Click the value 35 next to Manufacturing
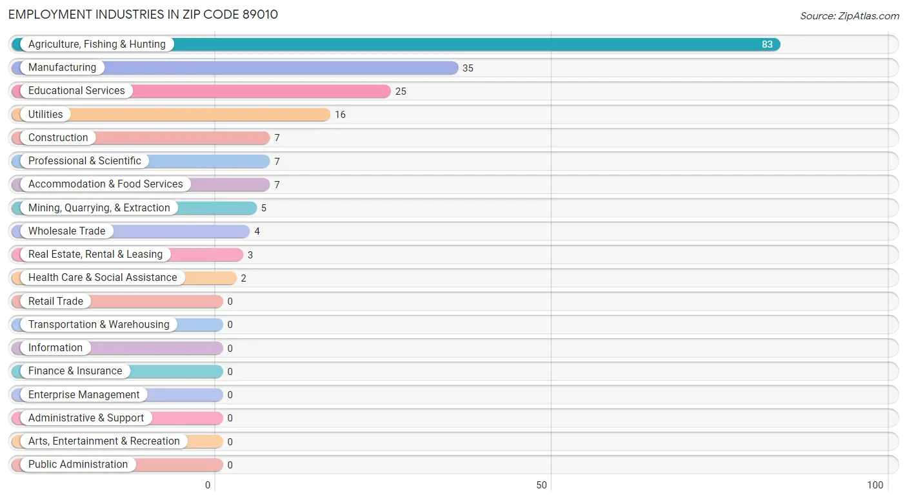 tap(468, 68)
